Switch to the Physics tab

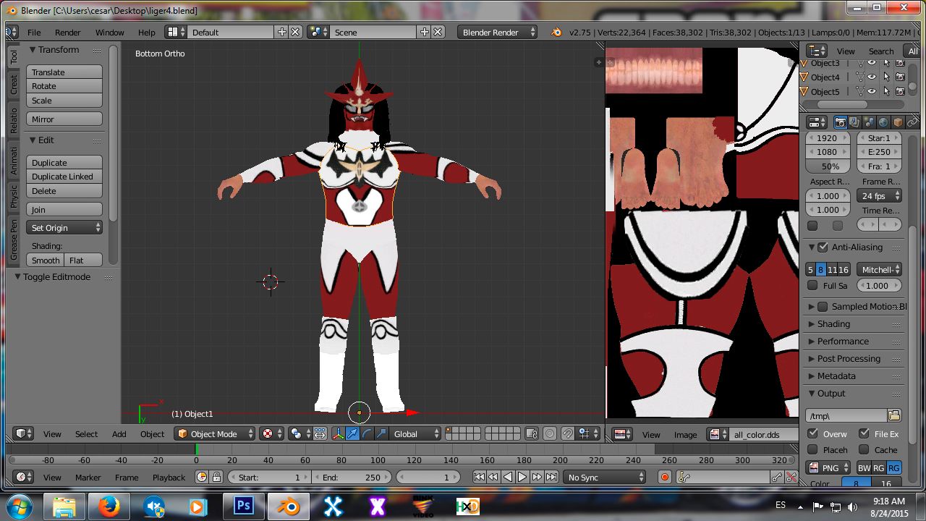[x=13, y=196]
